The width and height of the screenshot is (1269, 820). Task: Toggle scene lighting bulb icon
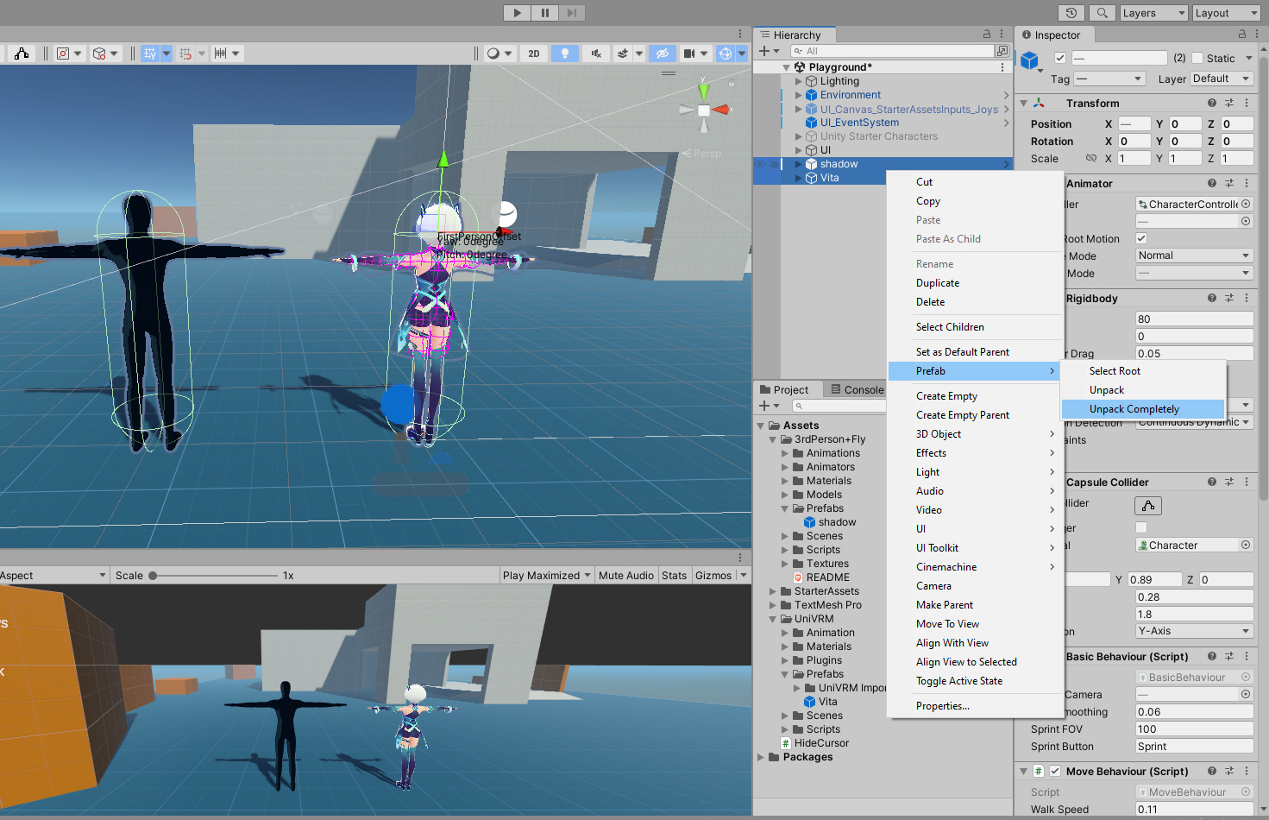pos(565,54)
